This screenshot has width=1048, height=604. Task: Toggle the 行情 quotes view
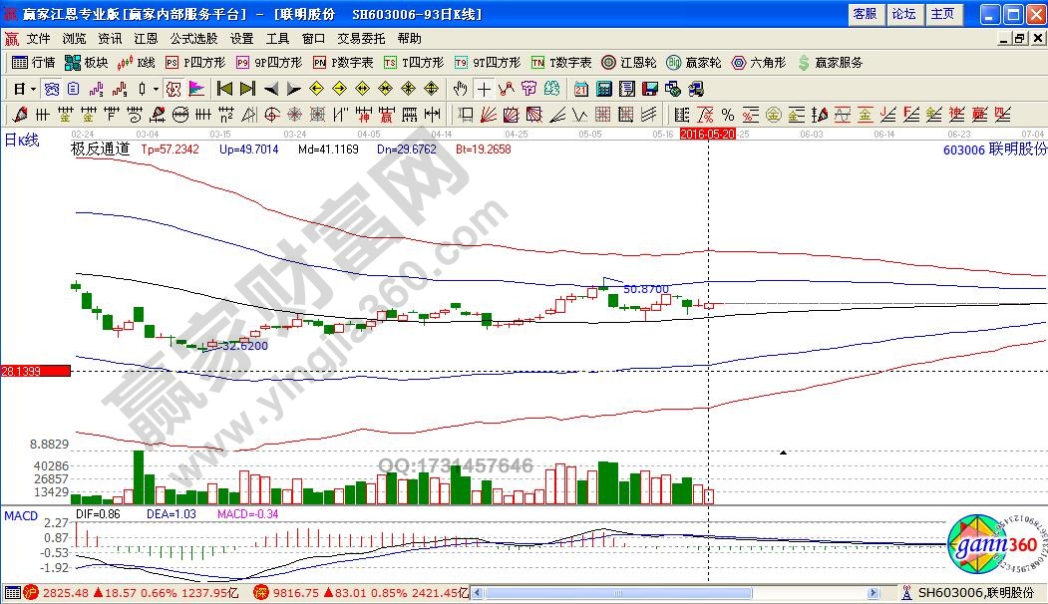pos(33,62)
